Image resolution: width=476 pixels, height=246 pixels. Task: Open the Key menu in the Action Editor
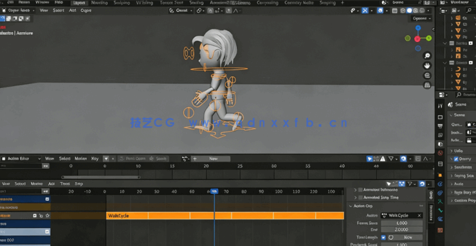tap(95, 158)
